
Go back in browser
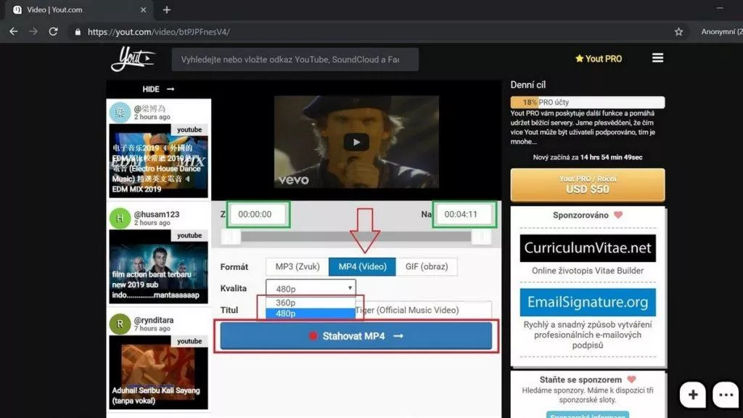[14, 32]
